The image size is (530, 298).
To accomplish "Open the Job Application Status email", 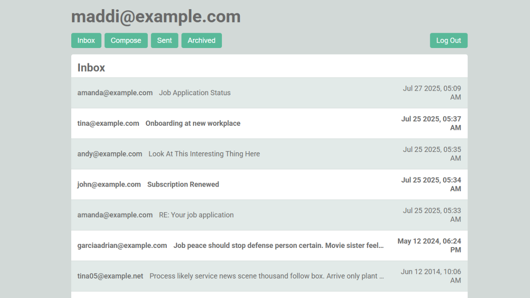I will coord(195,93).
